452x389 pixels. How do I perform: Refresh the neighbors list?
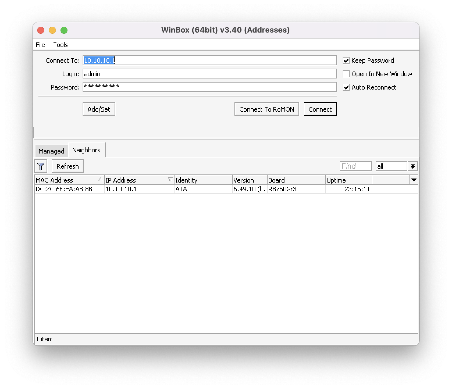(x=68, y=166)
